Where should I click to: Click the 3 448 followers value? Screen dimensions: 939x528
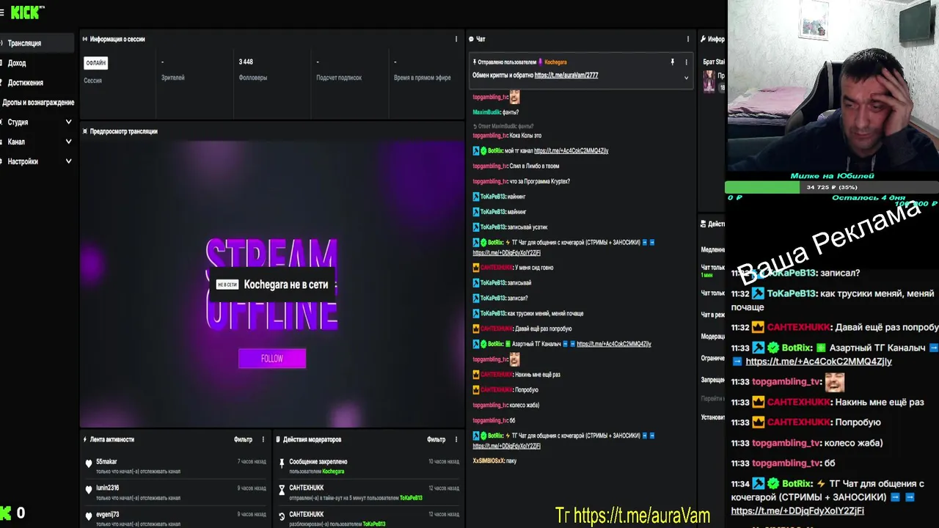click(246, 62)
